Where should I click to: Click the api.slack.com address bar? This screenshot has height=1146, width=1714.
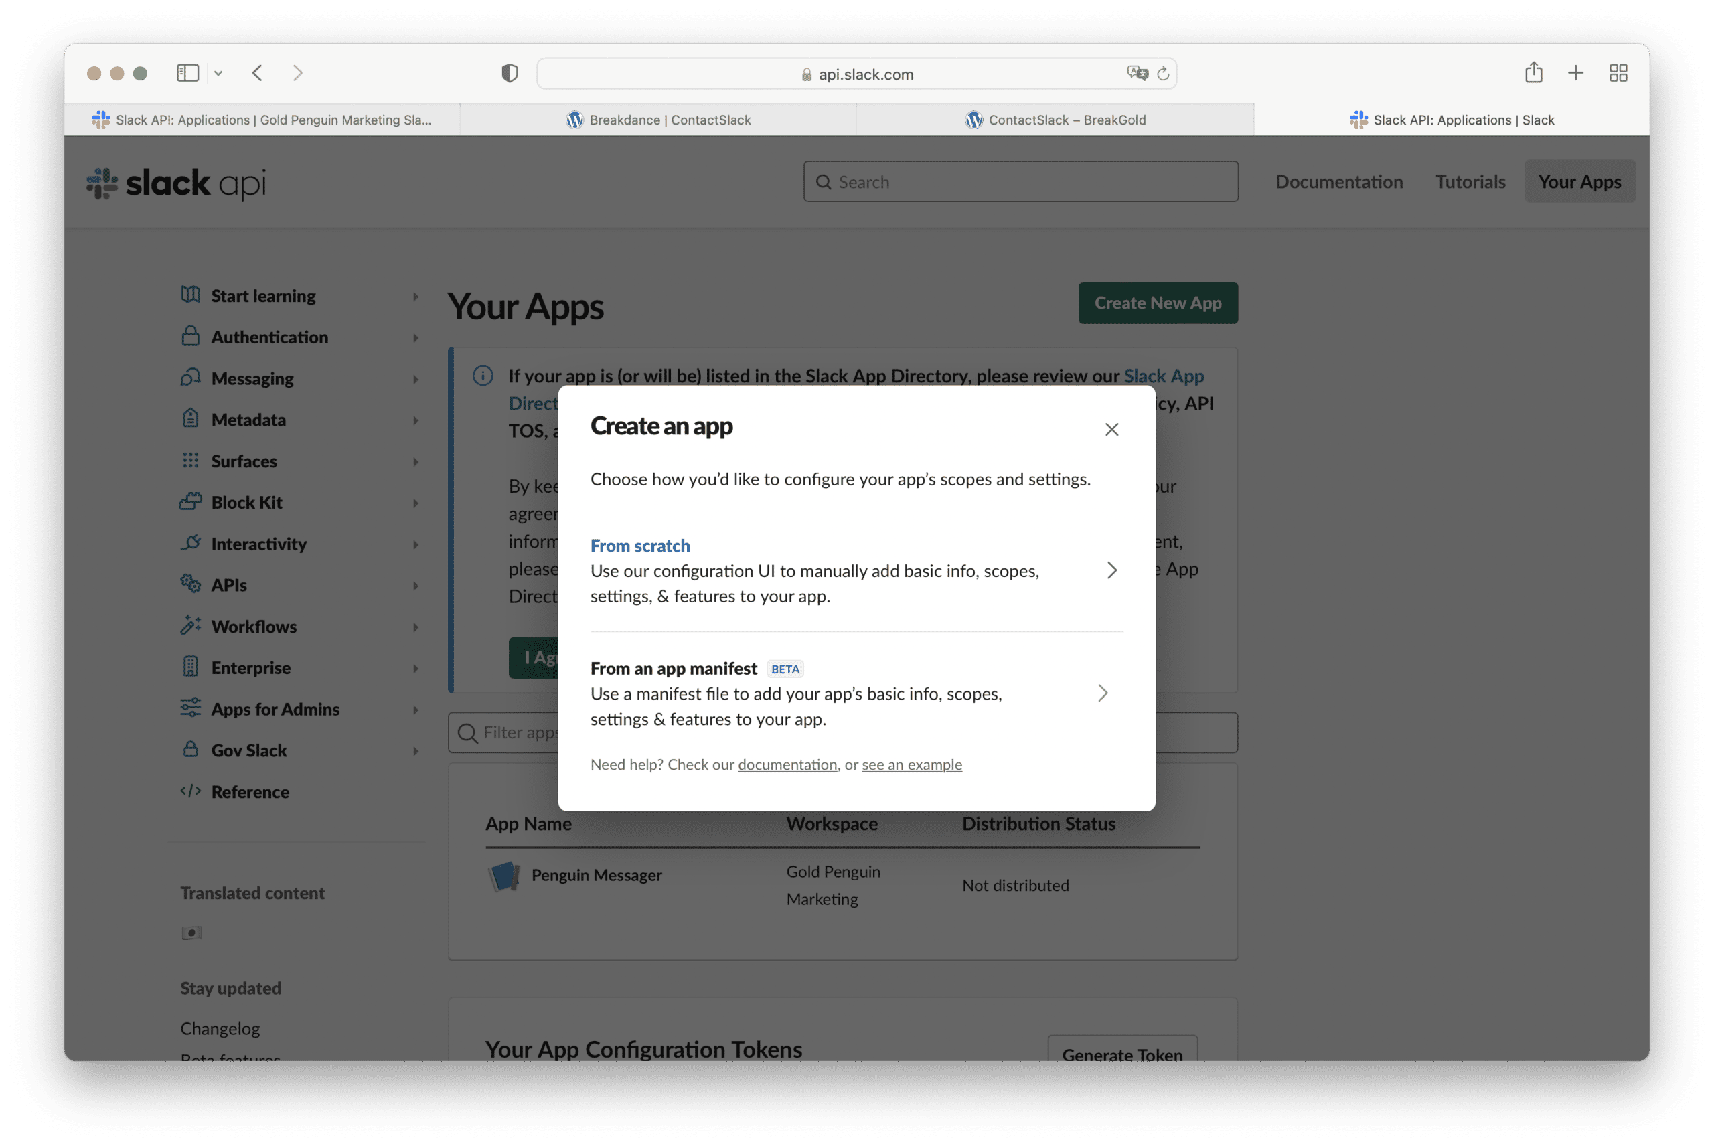pyautogui.click(x=856, y=74)
